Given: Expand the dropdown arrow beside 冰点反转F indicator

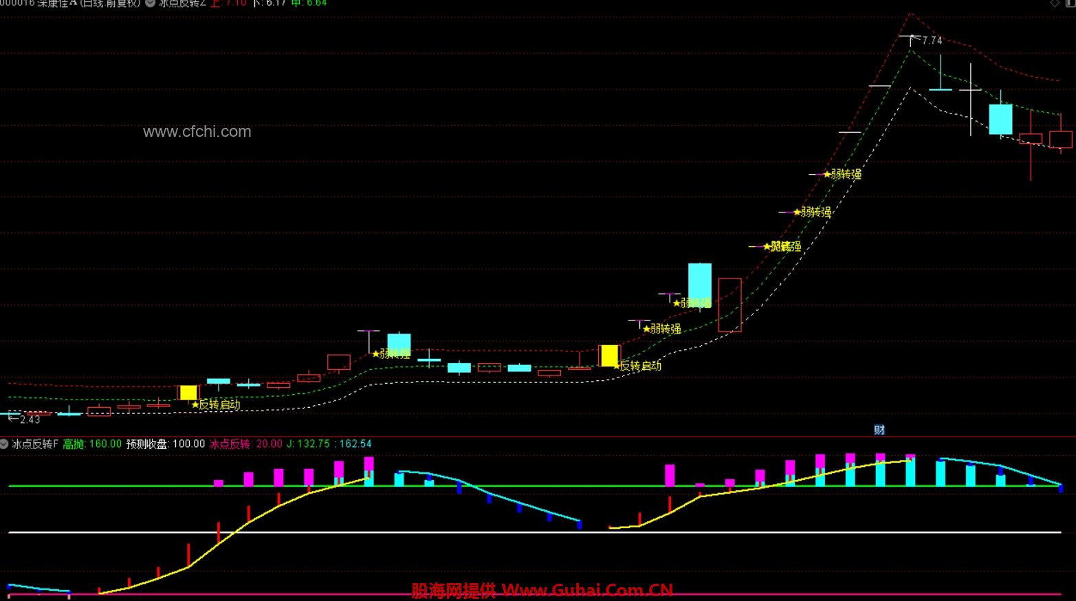Looking at the screenshot, I should tap(4, 444).
